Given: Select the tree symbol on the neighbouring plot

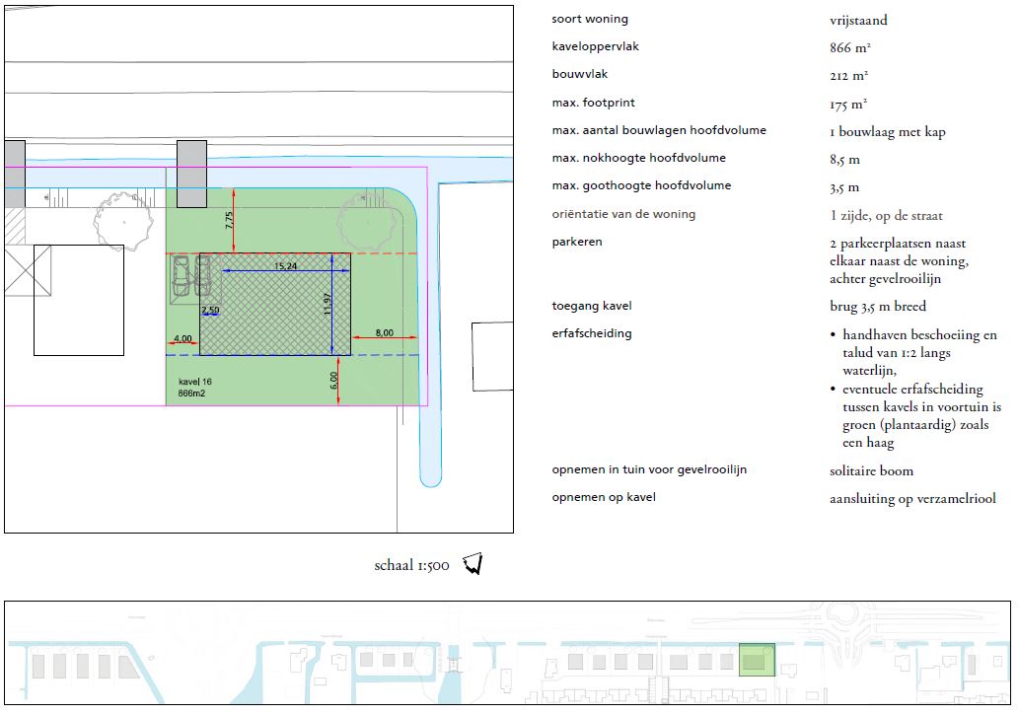Looking at the screenshot, I should [120, 214].
